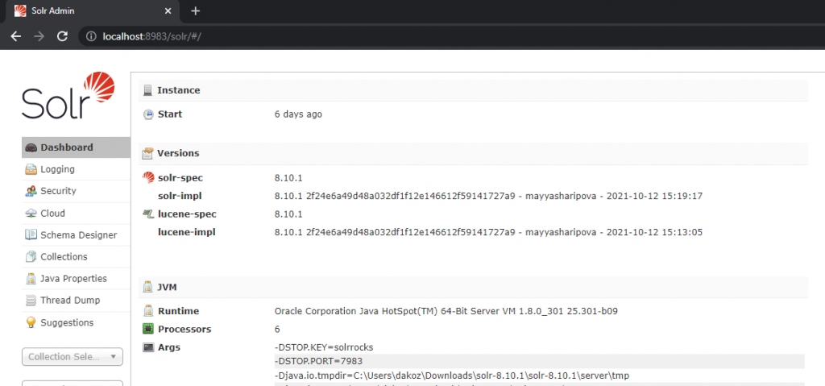Viewport: 825px width, 386px height.
Task: Open the Logging page
Action: click(x=76, y=169)
